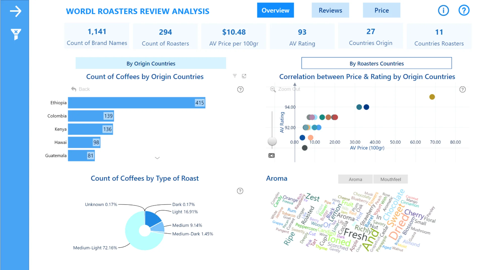Screen dimensions: 480x270
Task: Select By Origin Countries view
Action: point(151,63)
